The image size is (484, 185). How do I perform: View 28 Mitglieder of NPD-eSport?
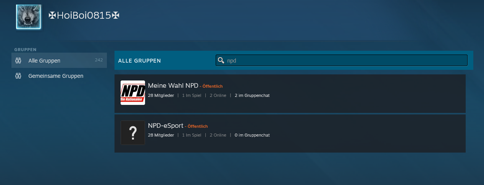(x=161, y=135)
